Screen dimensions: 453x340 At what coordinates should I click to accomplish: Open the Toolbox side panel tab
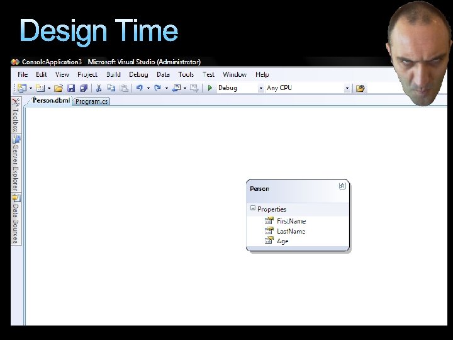click(x=16, y=115)
